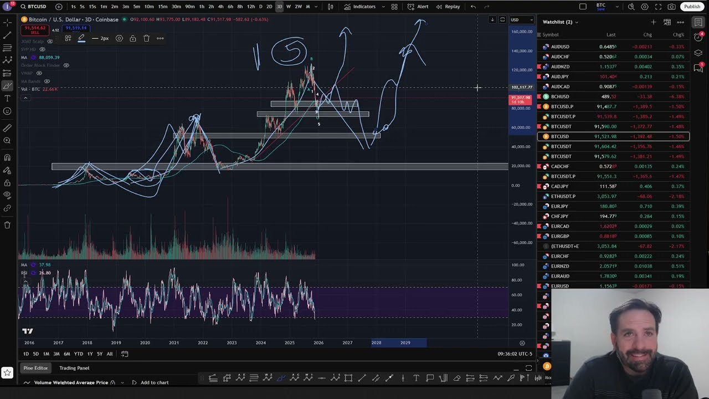
Task: Select the ruler measure tool
Action: (7, 128)
